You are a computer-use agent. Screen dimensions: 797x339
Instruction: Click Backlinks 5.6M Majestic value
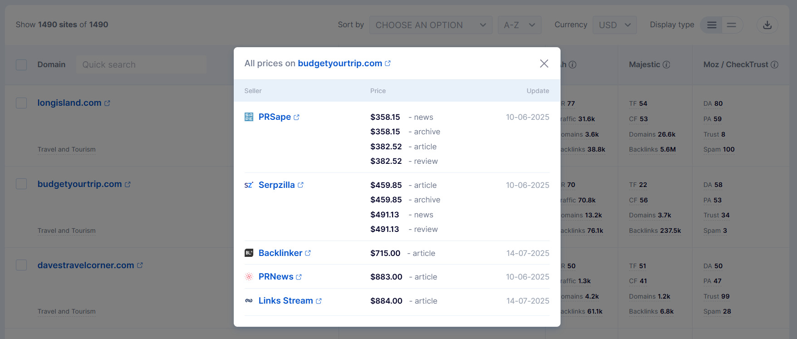[x=652, y=149]
